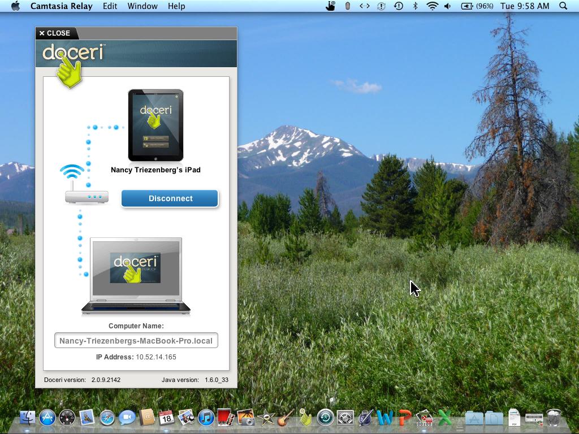Click the Computer Name field
The image size is (579, 434).
136,341
